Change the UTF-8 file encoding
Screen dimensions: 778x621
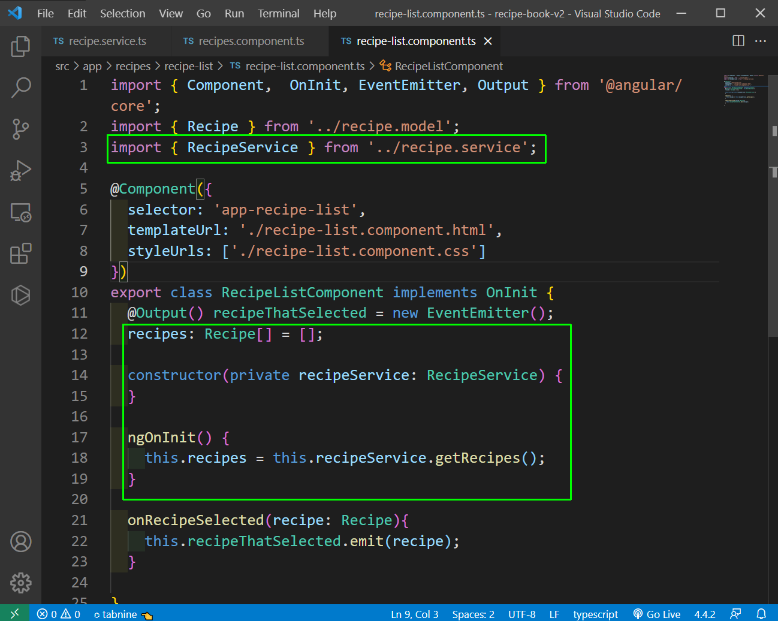(522, 614)
